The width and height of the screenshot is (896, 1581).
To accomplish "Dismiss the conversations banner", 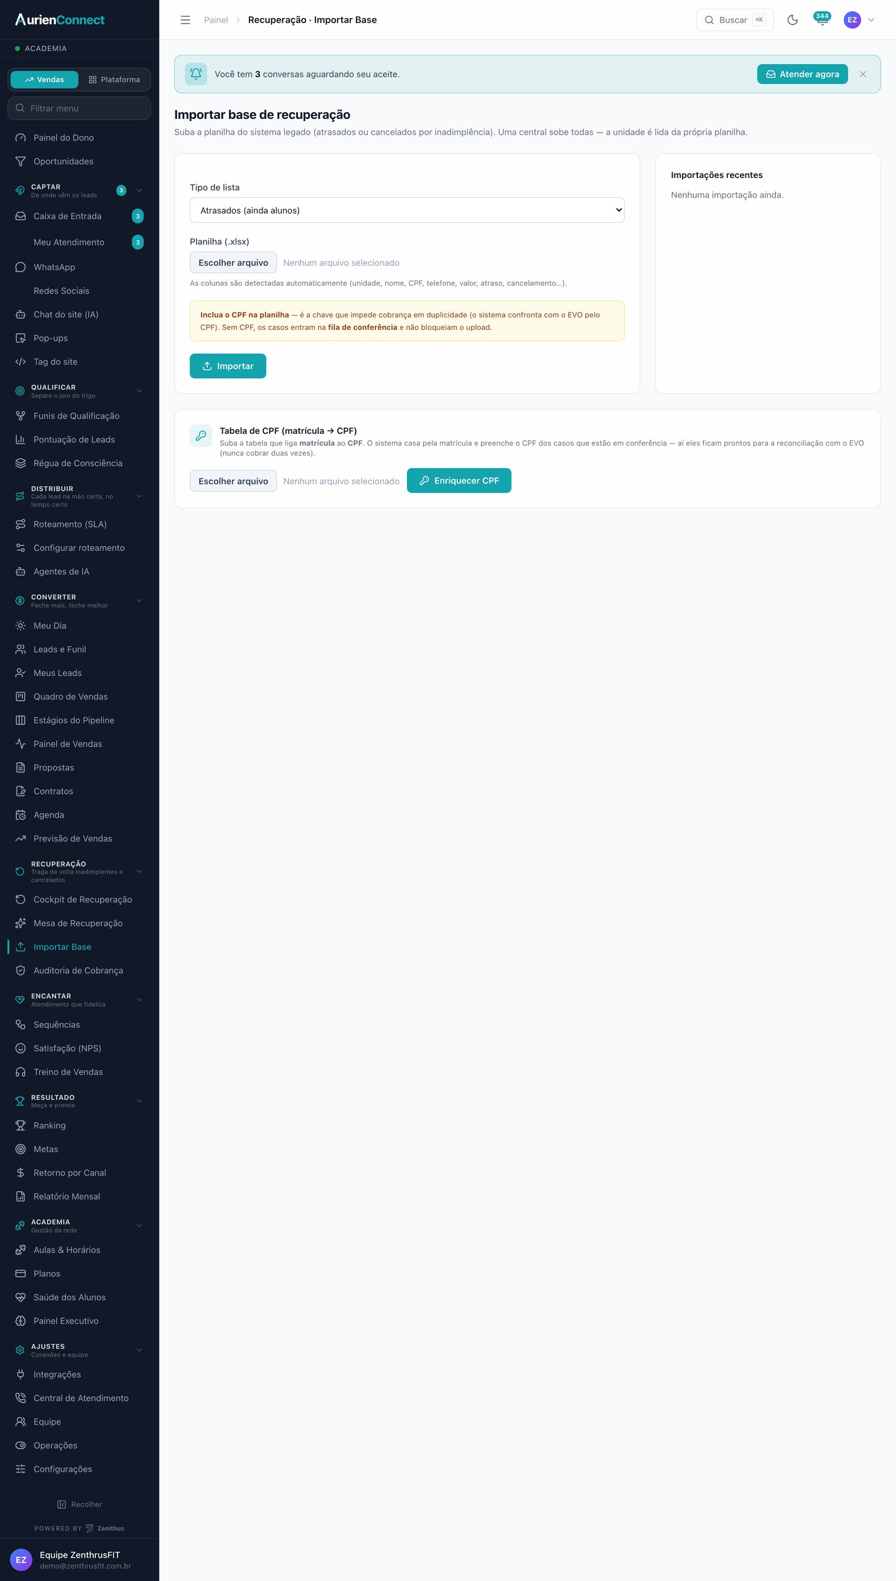I will (863, 74).
